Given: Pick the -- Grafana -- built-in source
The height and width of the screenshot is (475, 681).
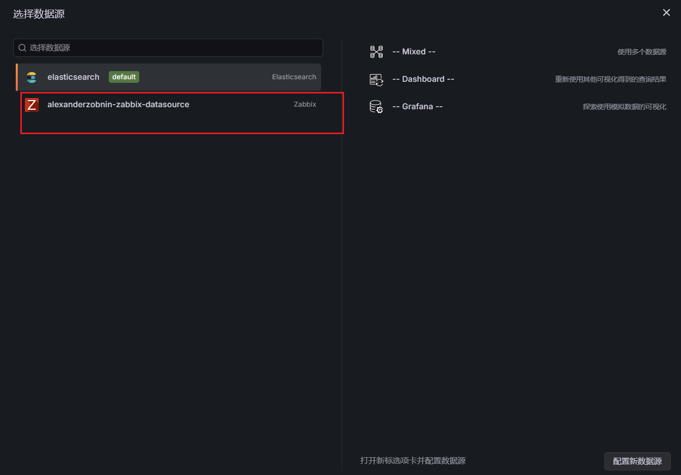Looking at the screenshot, I should 417,107.
